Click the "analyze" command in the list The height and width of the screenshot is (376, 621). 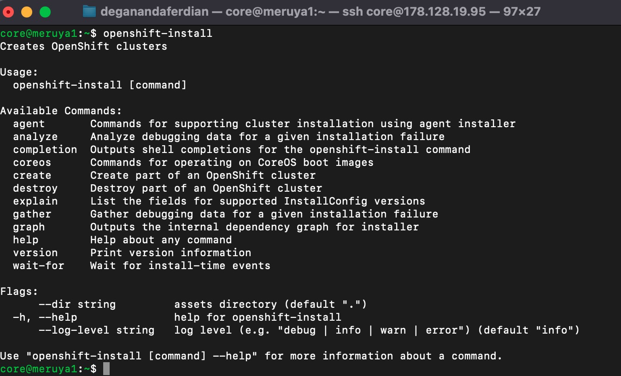tap(35, 136)
